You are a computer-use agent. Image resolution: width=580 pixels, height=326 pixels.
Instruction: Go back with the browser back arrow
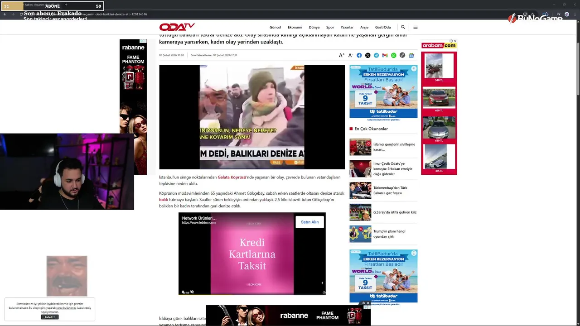coord(5,14)
